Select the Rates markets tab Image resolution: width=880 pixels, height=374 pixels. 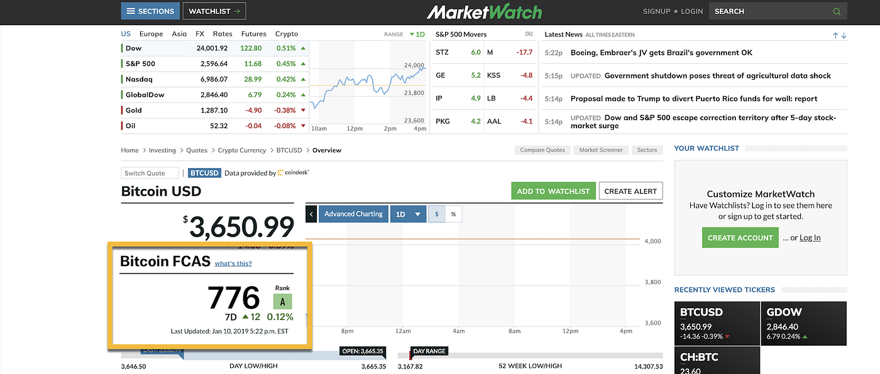(223, 34)
